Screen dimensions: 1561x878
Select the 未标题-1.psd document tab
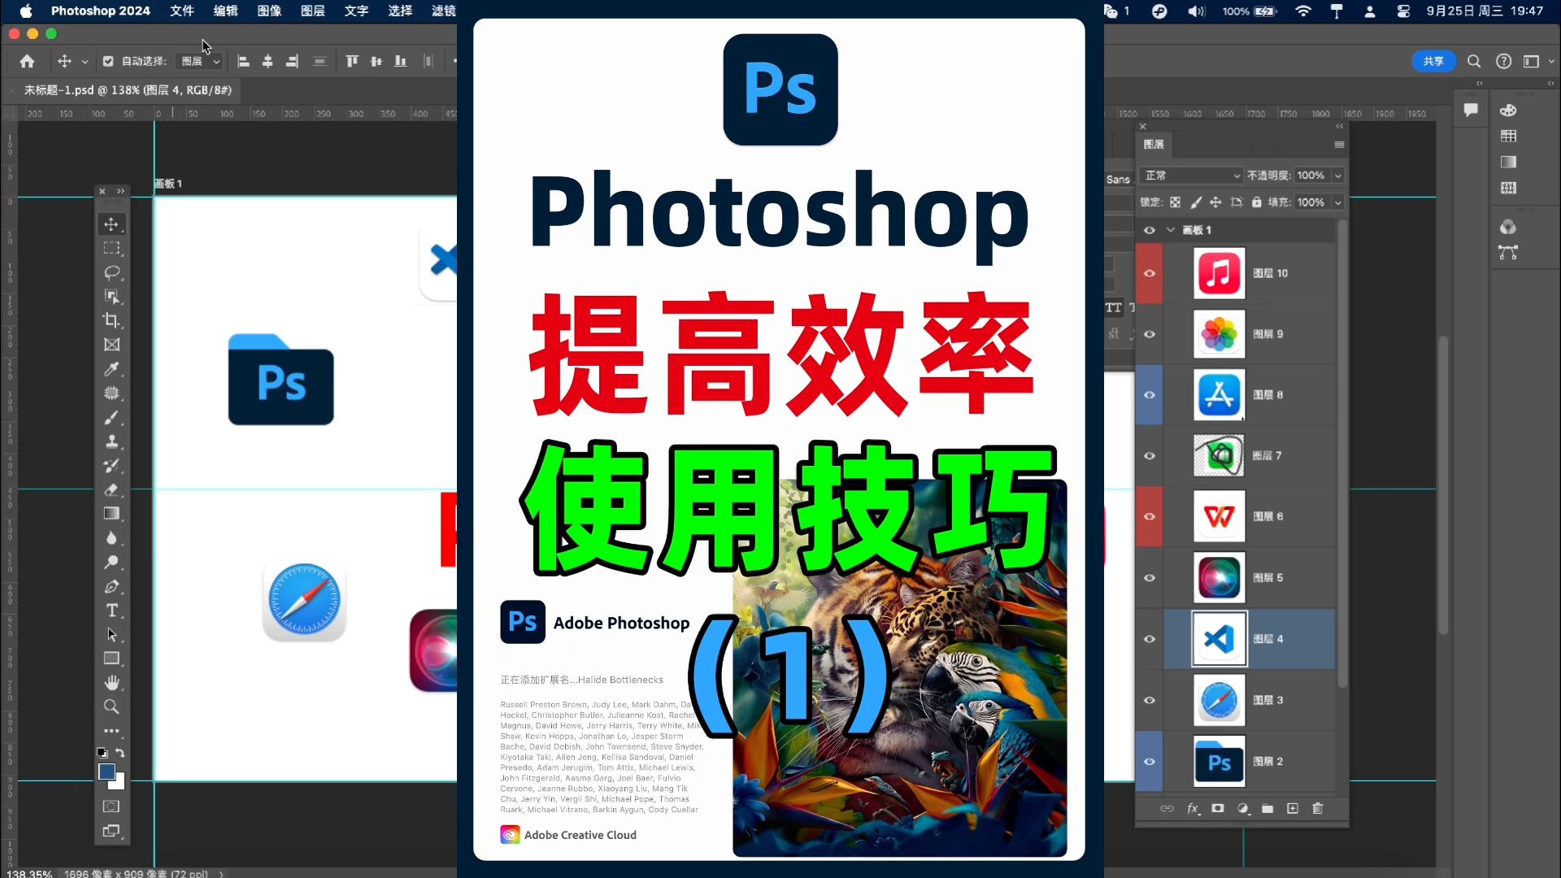[x=128, y=90]
